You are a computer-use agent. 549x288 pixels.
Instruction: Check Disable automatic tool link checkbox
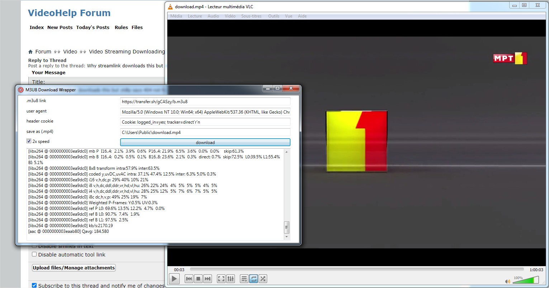point(34,254)
